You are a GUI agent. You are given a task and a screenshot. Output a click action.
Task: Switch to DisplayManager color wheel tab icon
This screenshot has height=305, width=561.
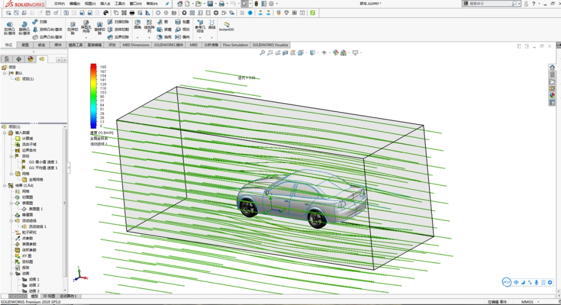[x=31, y=59]
